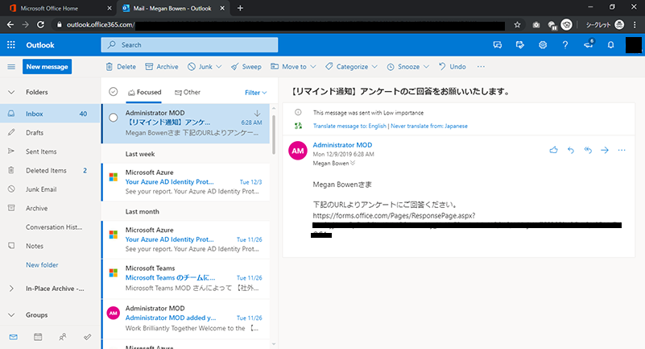Compose with New message button
645x349 pixels.
click(x=47, y=67)
